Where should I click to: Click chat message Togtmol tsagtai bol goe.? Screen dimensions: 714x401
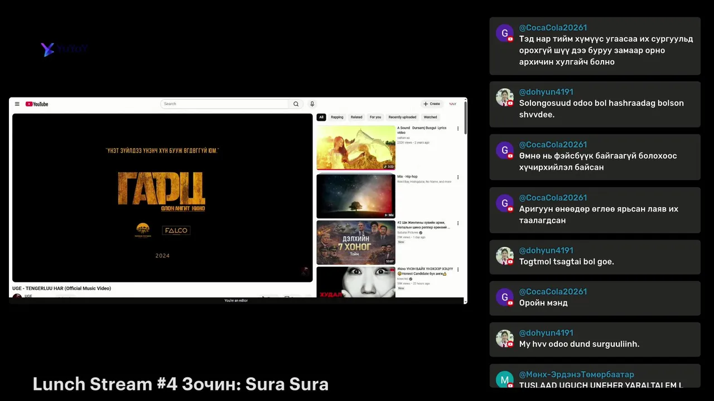pos(566,262)
